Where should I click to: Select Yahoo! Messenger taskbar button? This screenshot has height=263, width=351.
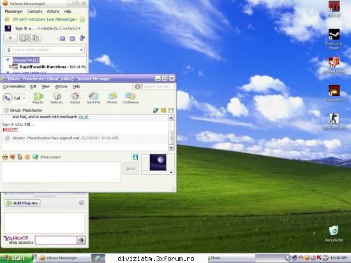click(x=63, y=258)
